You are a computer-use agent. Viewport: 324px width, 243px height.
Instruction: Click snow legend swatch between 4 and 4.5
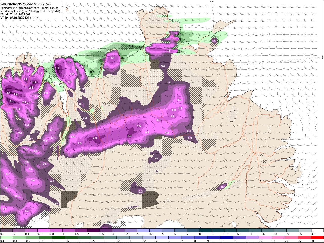click(143, 230)
